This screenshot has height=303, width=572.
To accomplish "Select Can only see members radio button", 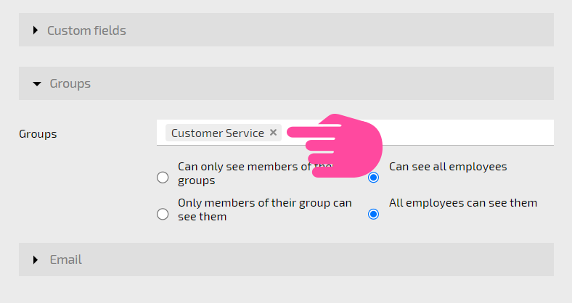I will tap(163, 178).
